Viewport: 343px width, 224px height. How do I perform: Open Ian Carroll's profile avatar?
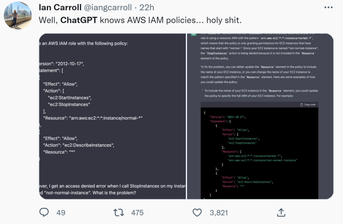[18, 16]
